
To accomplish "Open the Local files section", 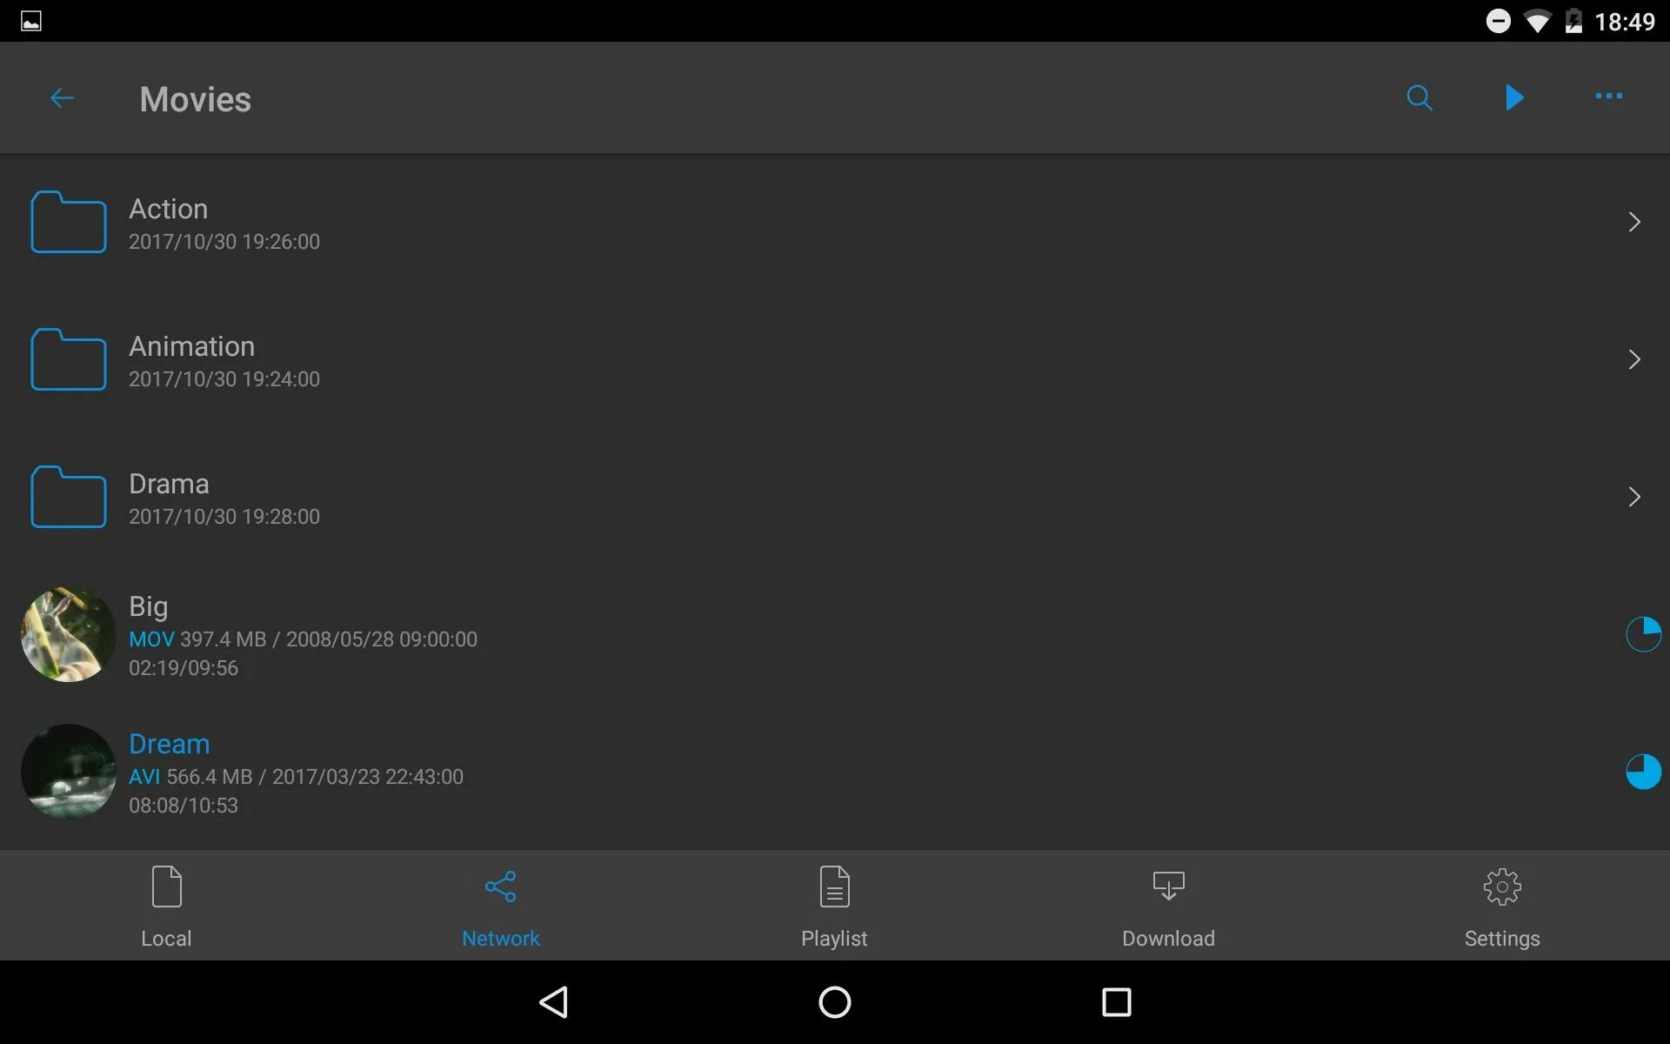I will 166,905.
